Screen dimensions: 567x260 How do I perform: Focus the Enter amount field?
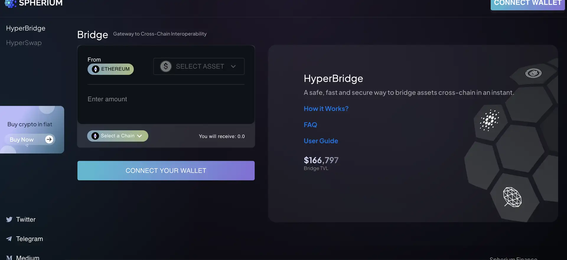[x=165, y=99]
